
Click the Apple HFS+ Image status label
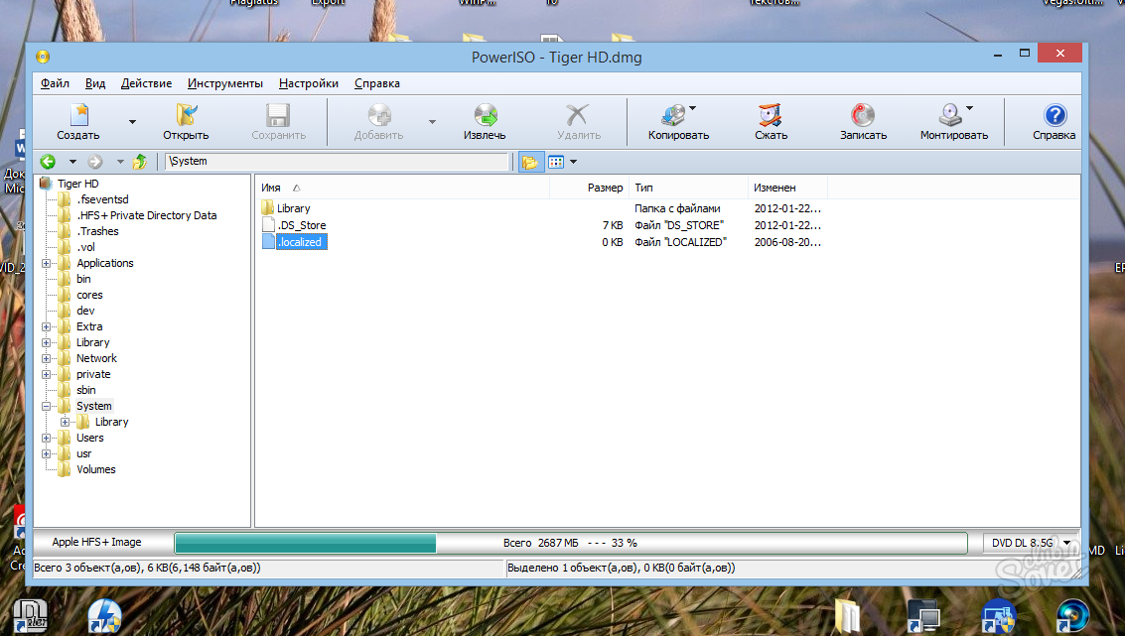click(97, 542)
